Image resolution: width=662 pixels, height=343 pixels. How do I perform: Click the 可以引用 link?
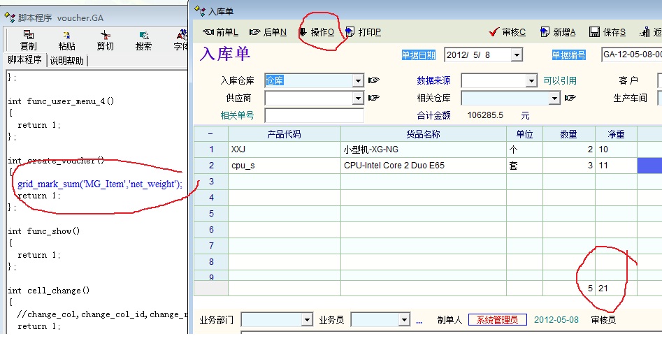click(x=560, y=81)
